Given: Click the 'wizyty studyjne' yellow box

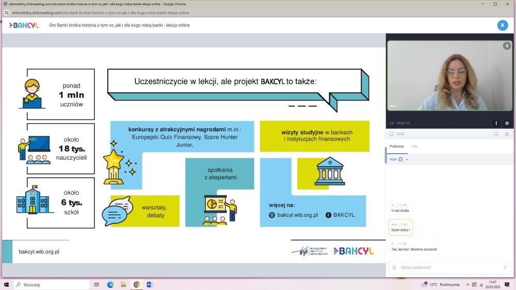Looking at the screenshot, I should pyautogui.click(x=315, y=137).
